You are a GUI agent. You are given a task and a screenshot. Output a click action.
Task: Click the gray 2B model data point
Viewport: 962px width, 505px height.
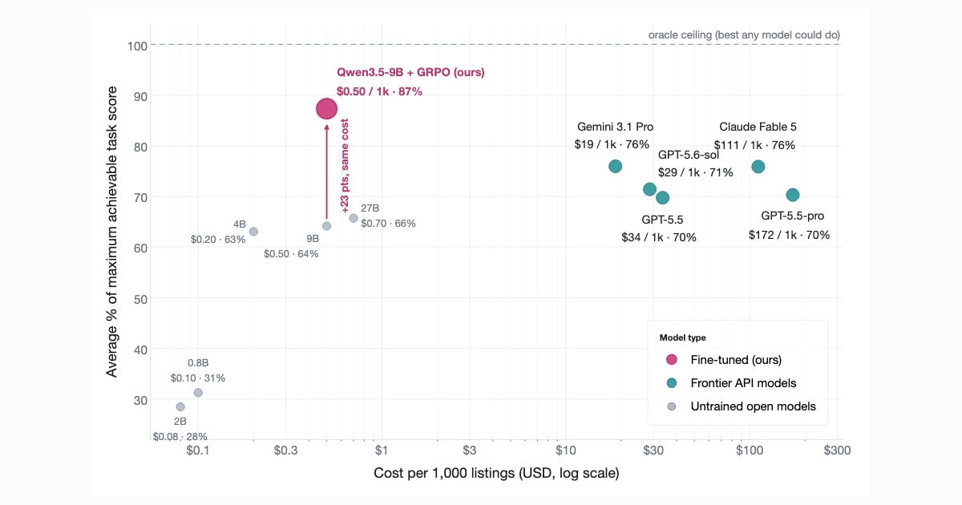pos(180,407)
